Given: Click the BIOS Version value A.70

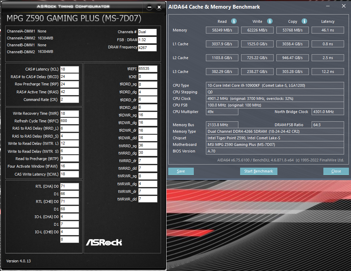Looking at the screenshot, I should [275, 151].
